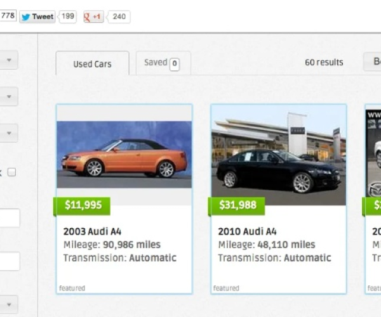381x317 pixels.
Task: Open the Saved tab
Action: 163,63
